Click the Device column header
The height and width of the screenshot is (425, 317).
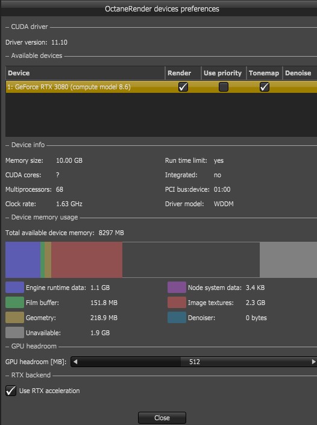pyautogui.click(x=85, y=73)
